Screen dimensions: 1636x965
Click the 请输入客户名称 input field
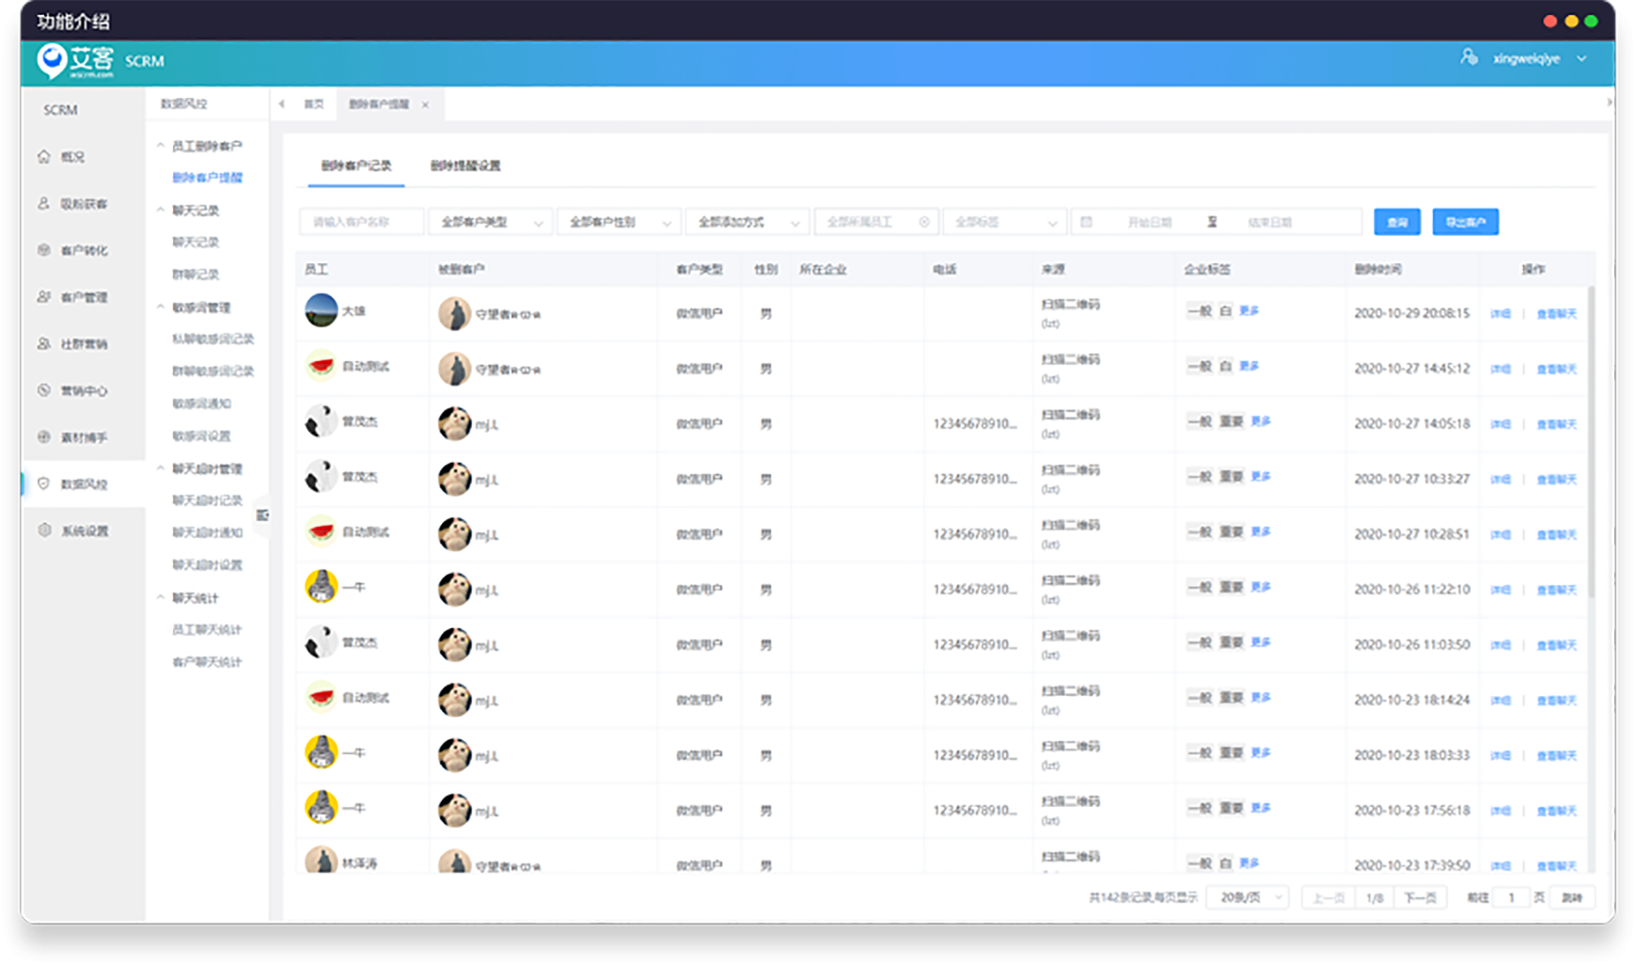(x=361, y=222)
